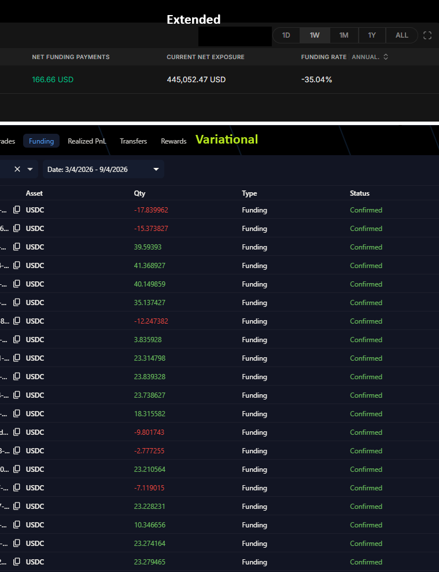Toggle the ANNUAL. funding rate period selector
The height and width of the screenshot is (572, 439).
pos(370,57)
